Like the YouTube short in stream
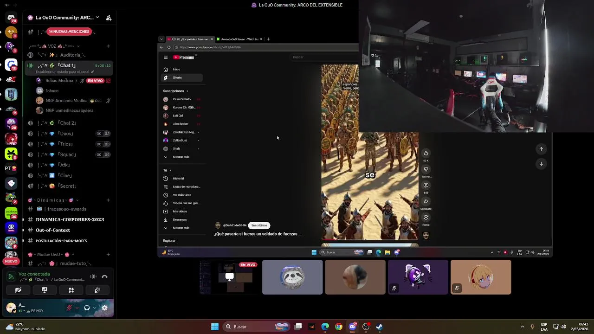The height and width of the screenshot is (334, 594). click(x=426, y=153)
